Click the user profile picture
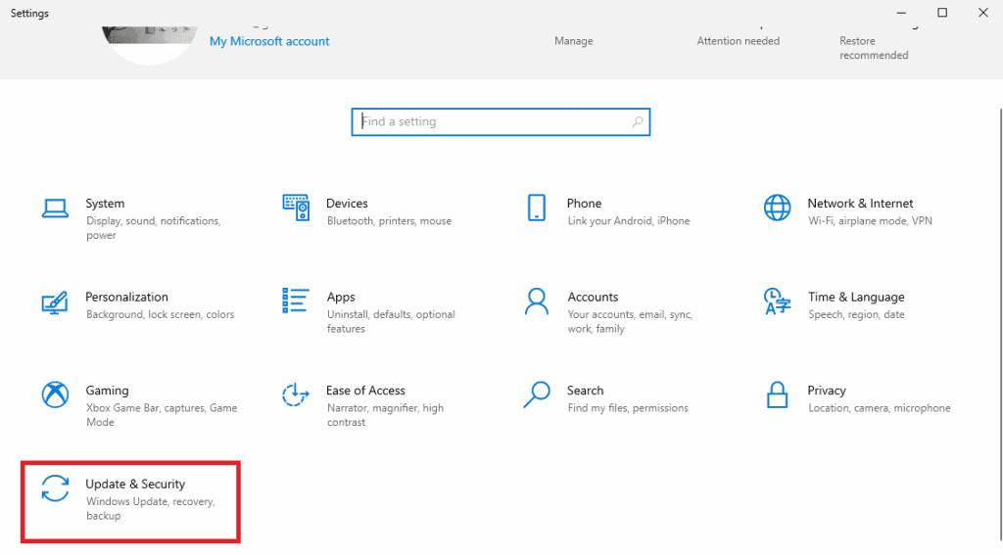 150,43
